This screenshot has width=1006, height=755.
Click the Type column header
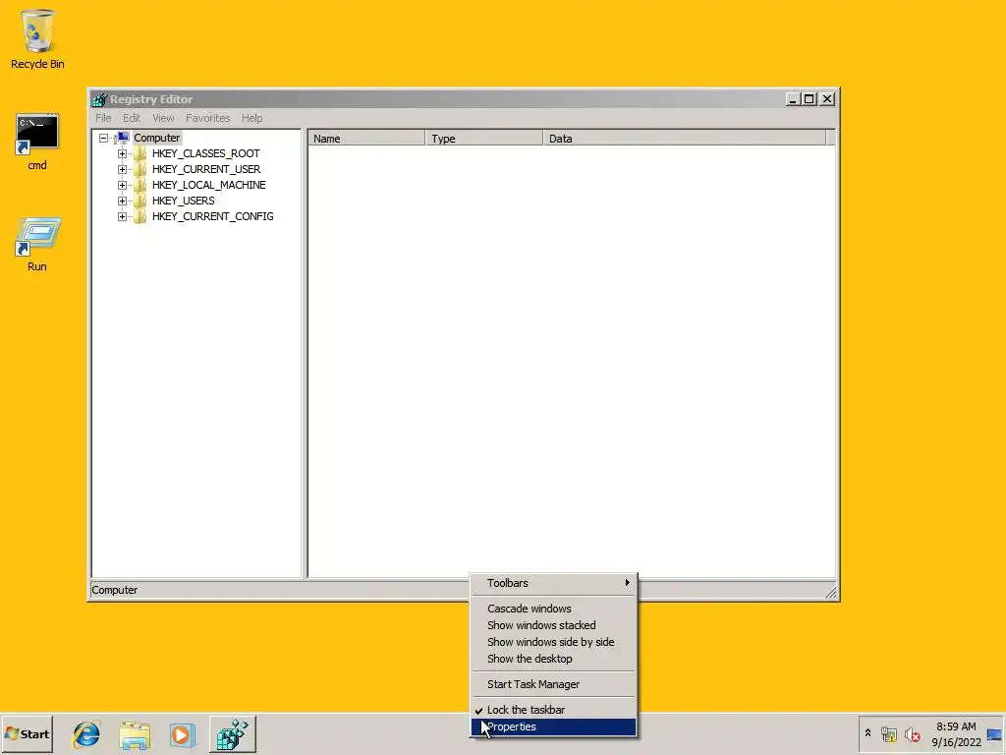point(484,138)
